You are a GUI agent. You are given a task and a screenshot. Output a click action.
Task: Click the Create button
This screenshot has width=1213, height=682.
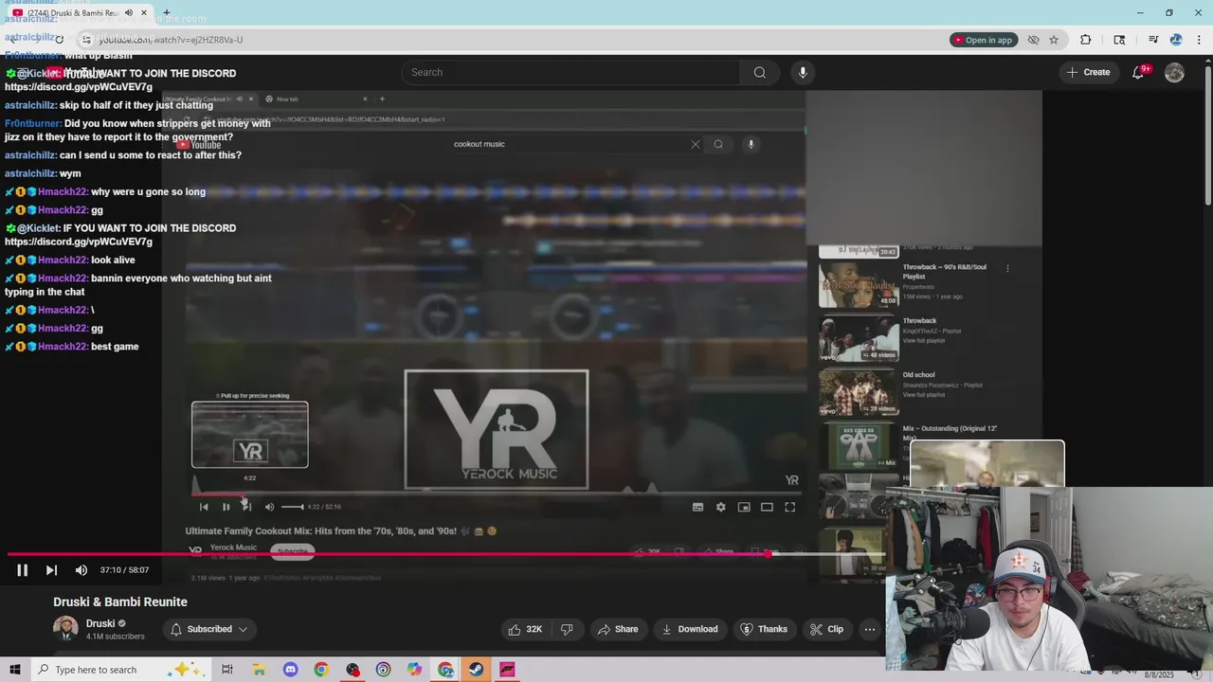(1088, 72)
